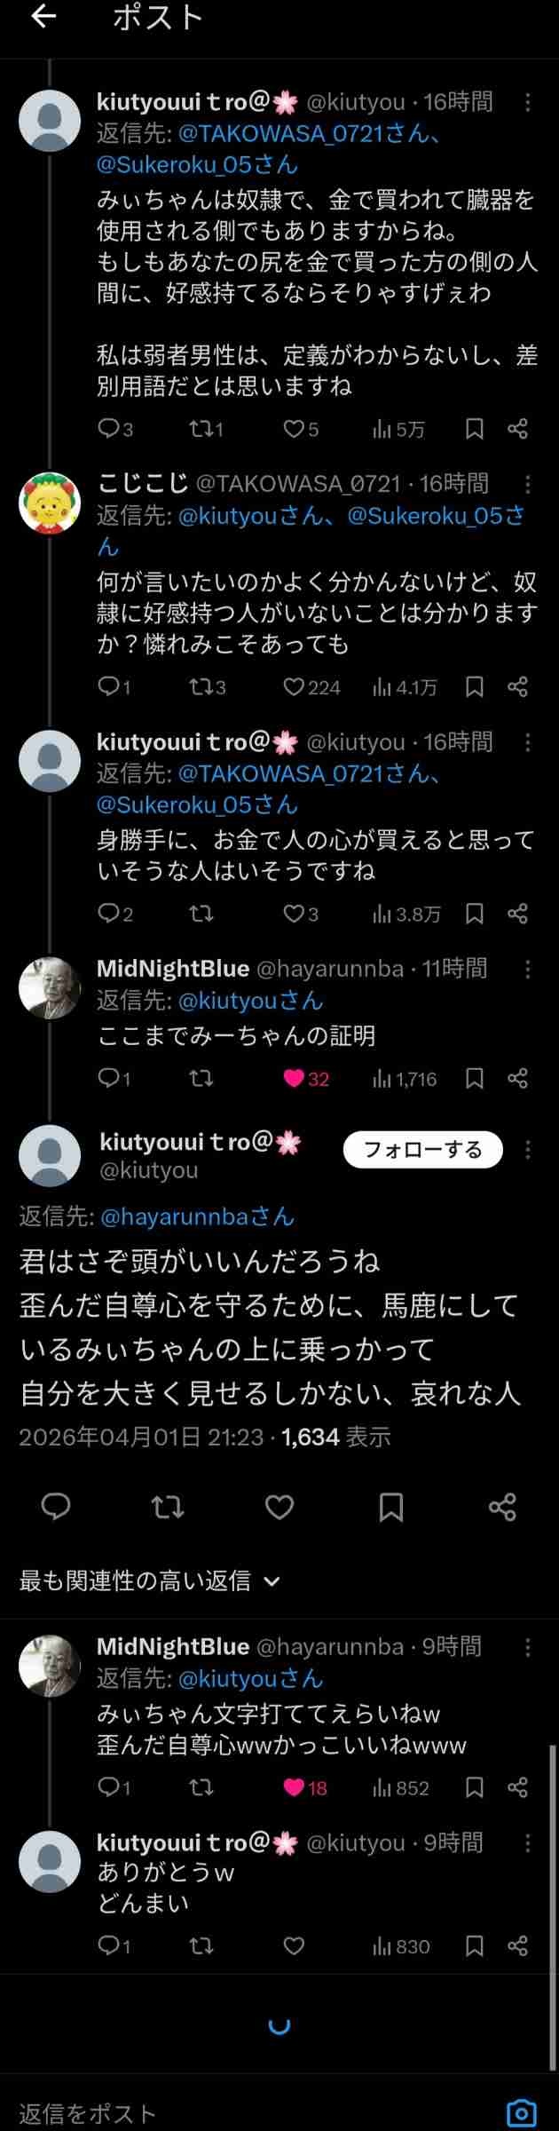559x2131 pixels.
Task: Like こじこじ's reply with 224 likes
Action: [x=295, y=687]
